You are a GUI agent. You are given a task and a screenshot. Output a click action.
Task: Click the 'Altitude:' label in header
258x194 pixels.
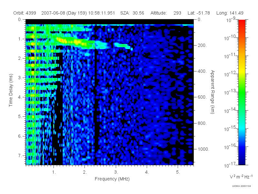click(158, 13)
